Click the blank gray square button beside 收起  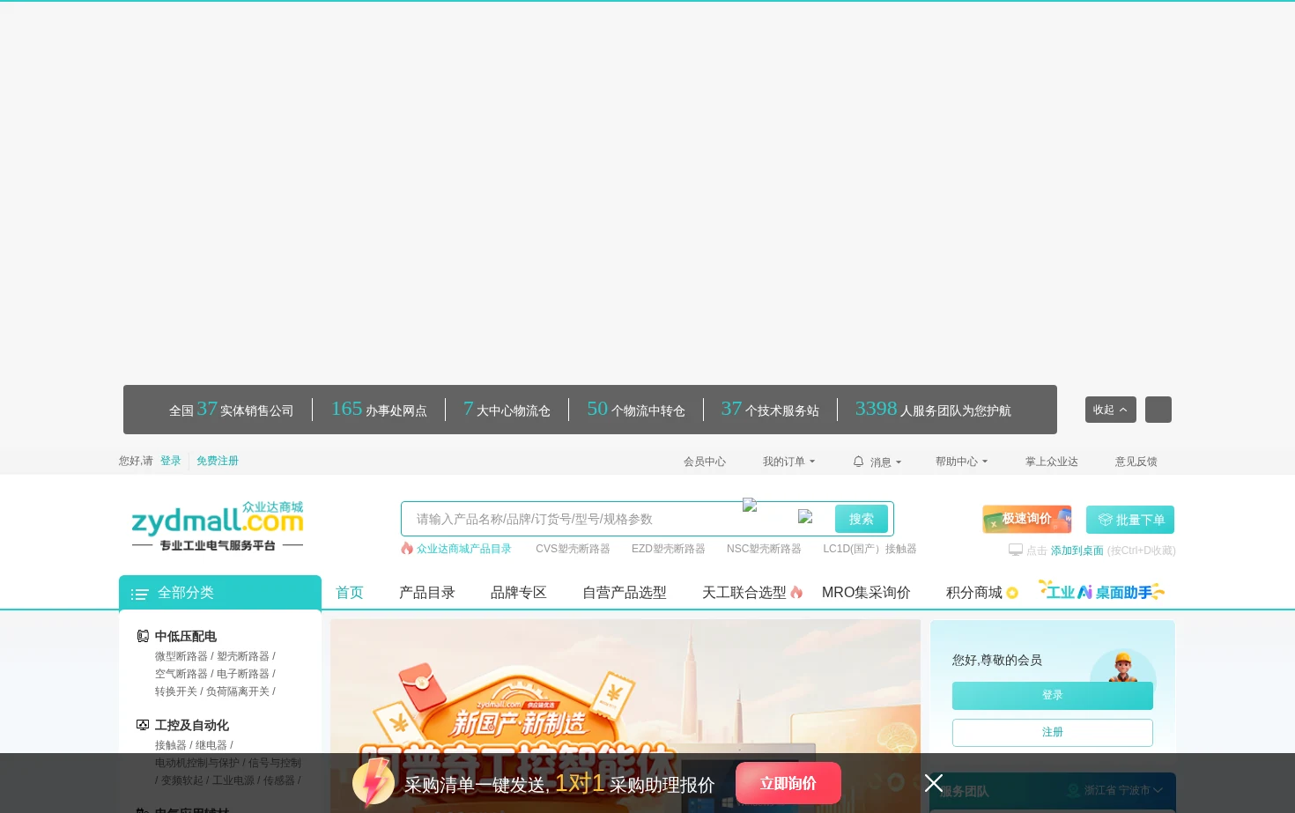point(1158,410)
